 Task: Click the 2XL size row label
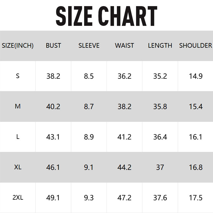[18, 198]
